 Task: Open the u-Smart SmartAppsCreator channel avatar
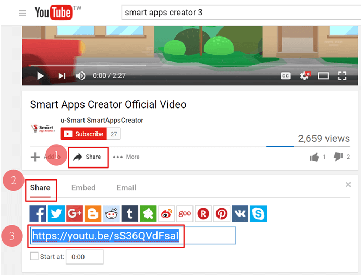(x=43, y=128)
